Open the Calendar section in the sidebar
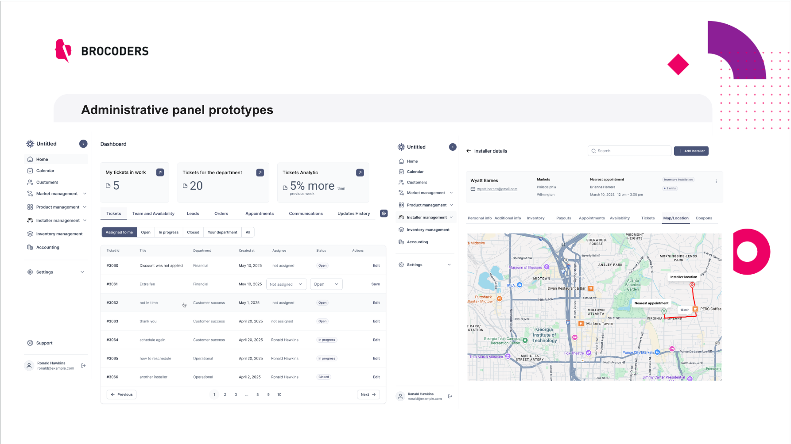The width and height of the screenshot is (791, 444). (46, 170)
